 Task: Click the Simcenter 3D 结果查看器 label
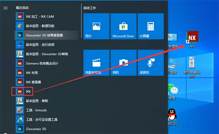45,35
